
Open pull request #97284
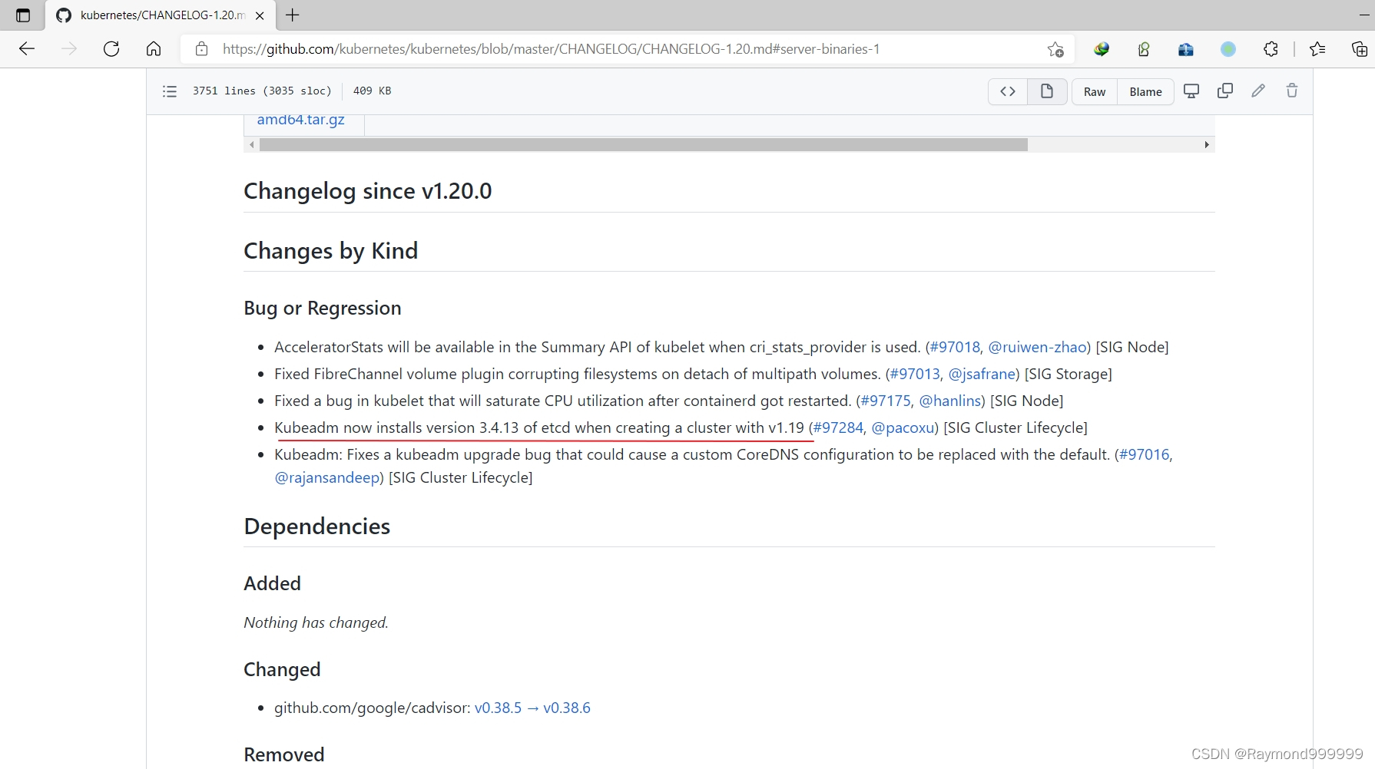click(838, 427)
